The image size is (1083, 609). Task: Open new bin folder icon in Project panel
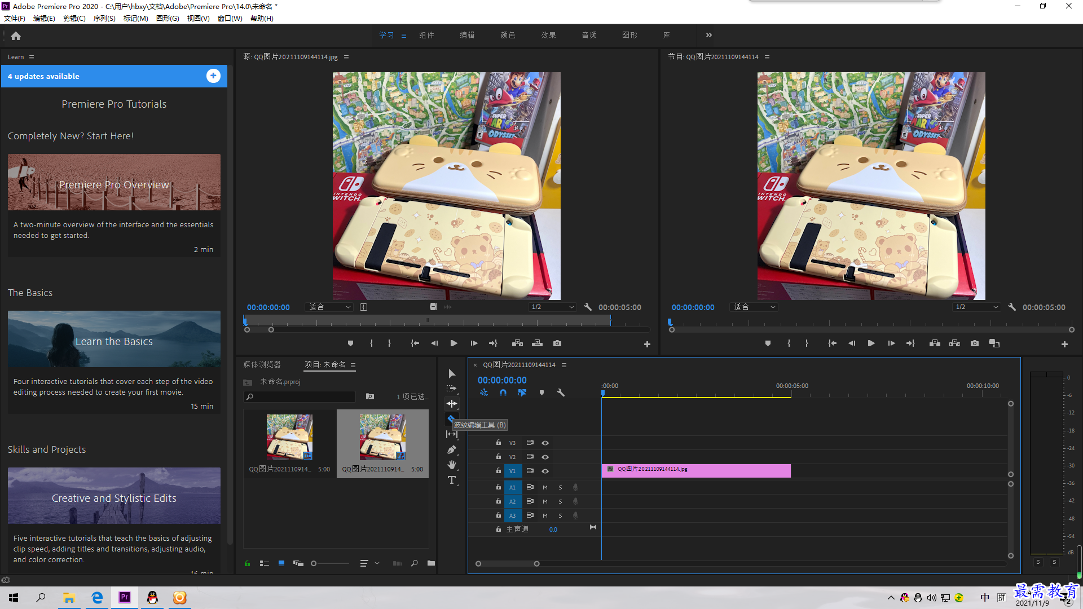coord(431,563)
